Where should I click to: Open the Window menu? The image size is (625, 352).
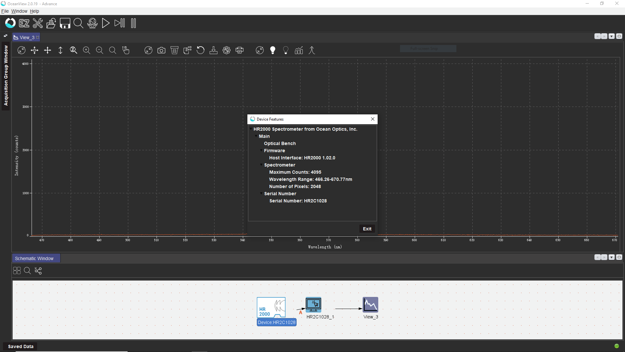click(x=19, y=11)
